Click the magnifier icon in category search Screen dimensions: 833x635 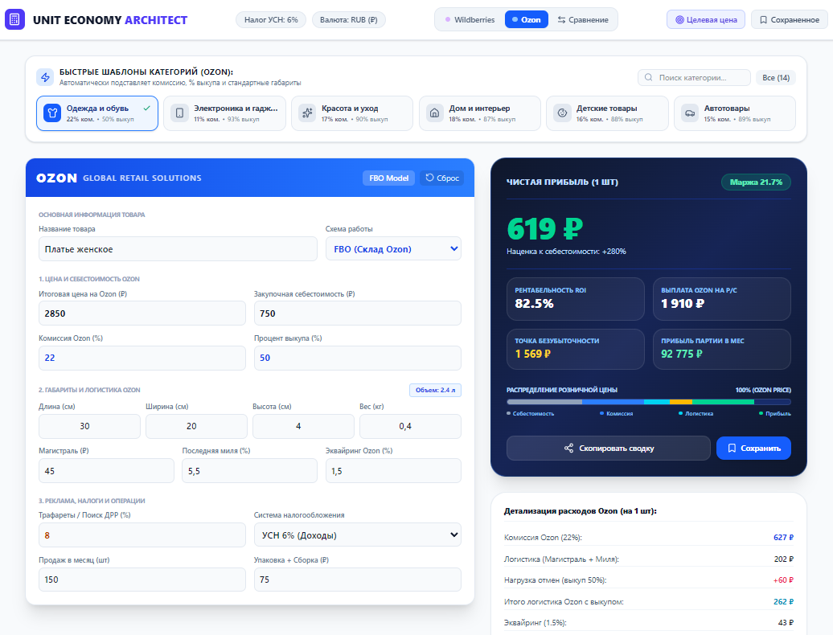point(649,77)
